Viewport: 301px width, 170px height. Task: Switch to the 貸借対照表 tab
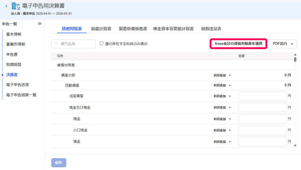[72, 29]
